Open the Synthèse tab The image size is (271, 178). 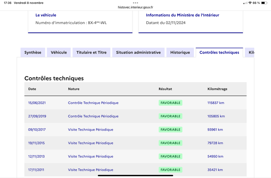click(x=33, y=53)
